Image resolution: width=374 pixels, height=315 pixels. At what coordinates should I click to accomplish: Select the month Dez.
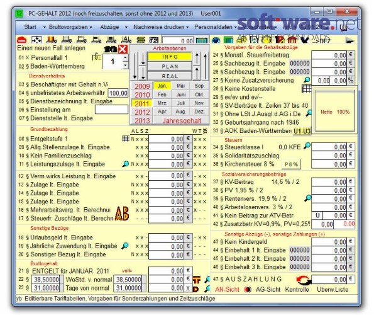point(199,112)
